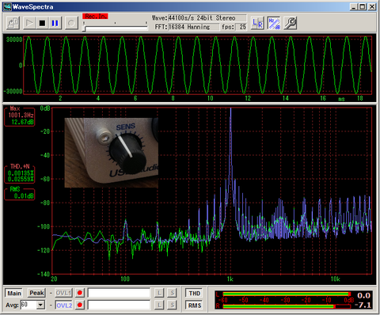Click the OVL1 text input field
The width and height of the screenshot is (380, 315).
(x=119, y=293)
